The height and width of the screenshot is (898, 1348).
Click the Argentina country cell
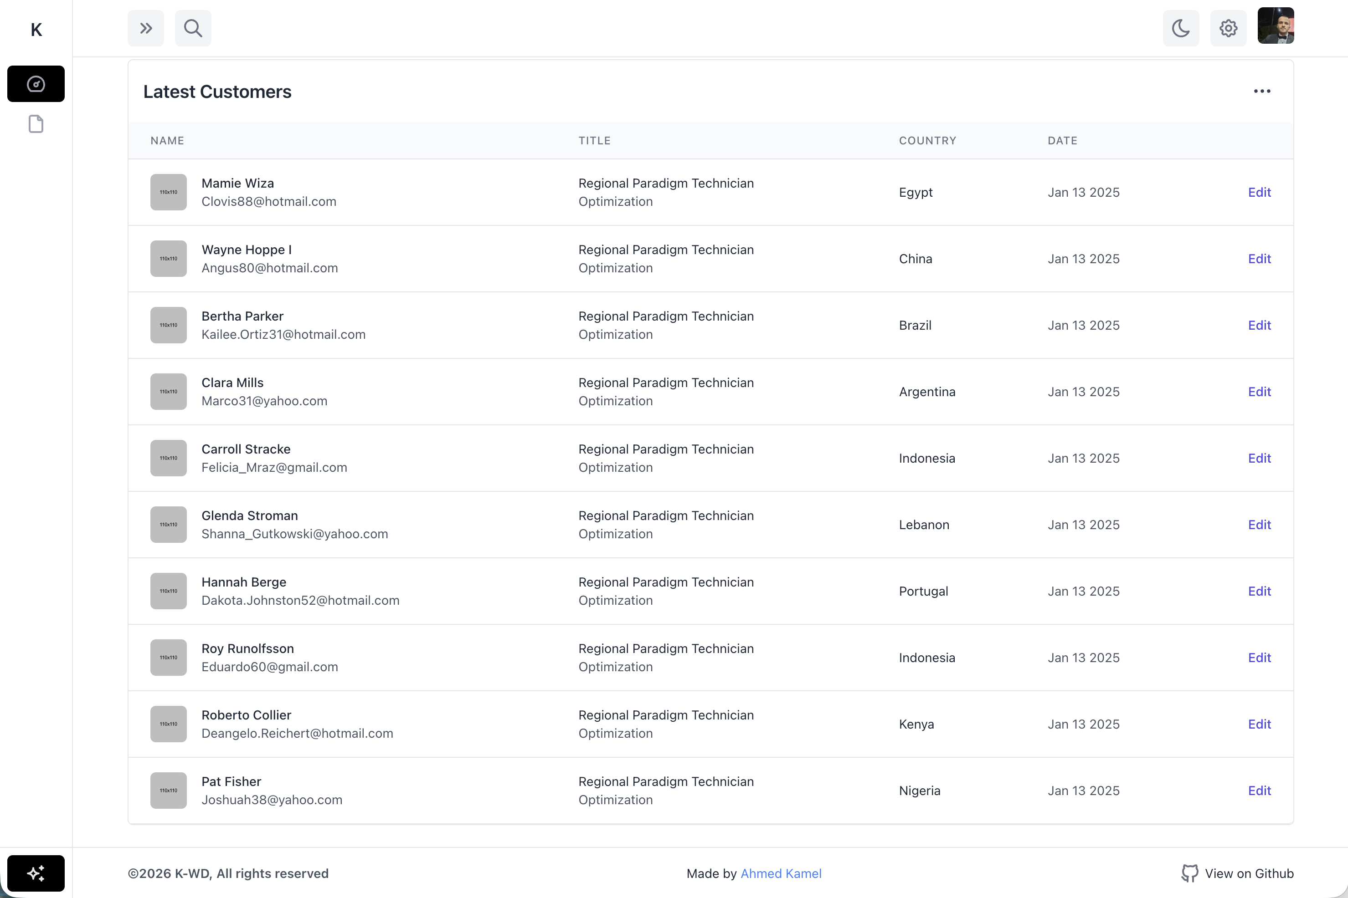[x=927, y=392]
